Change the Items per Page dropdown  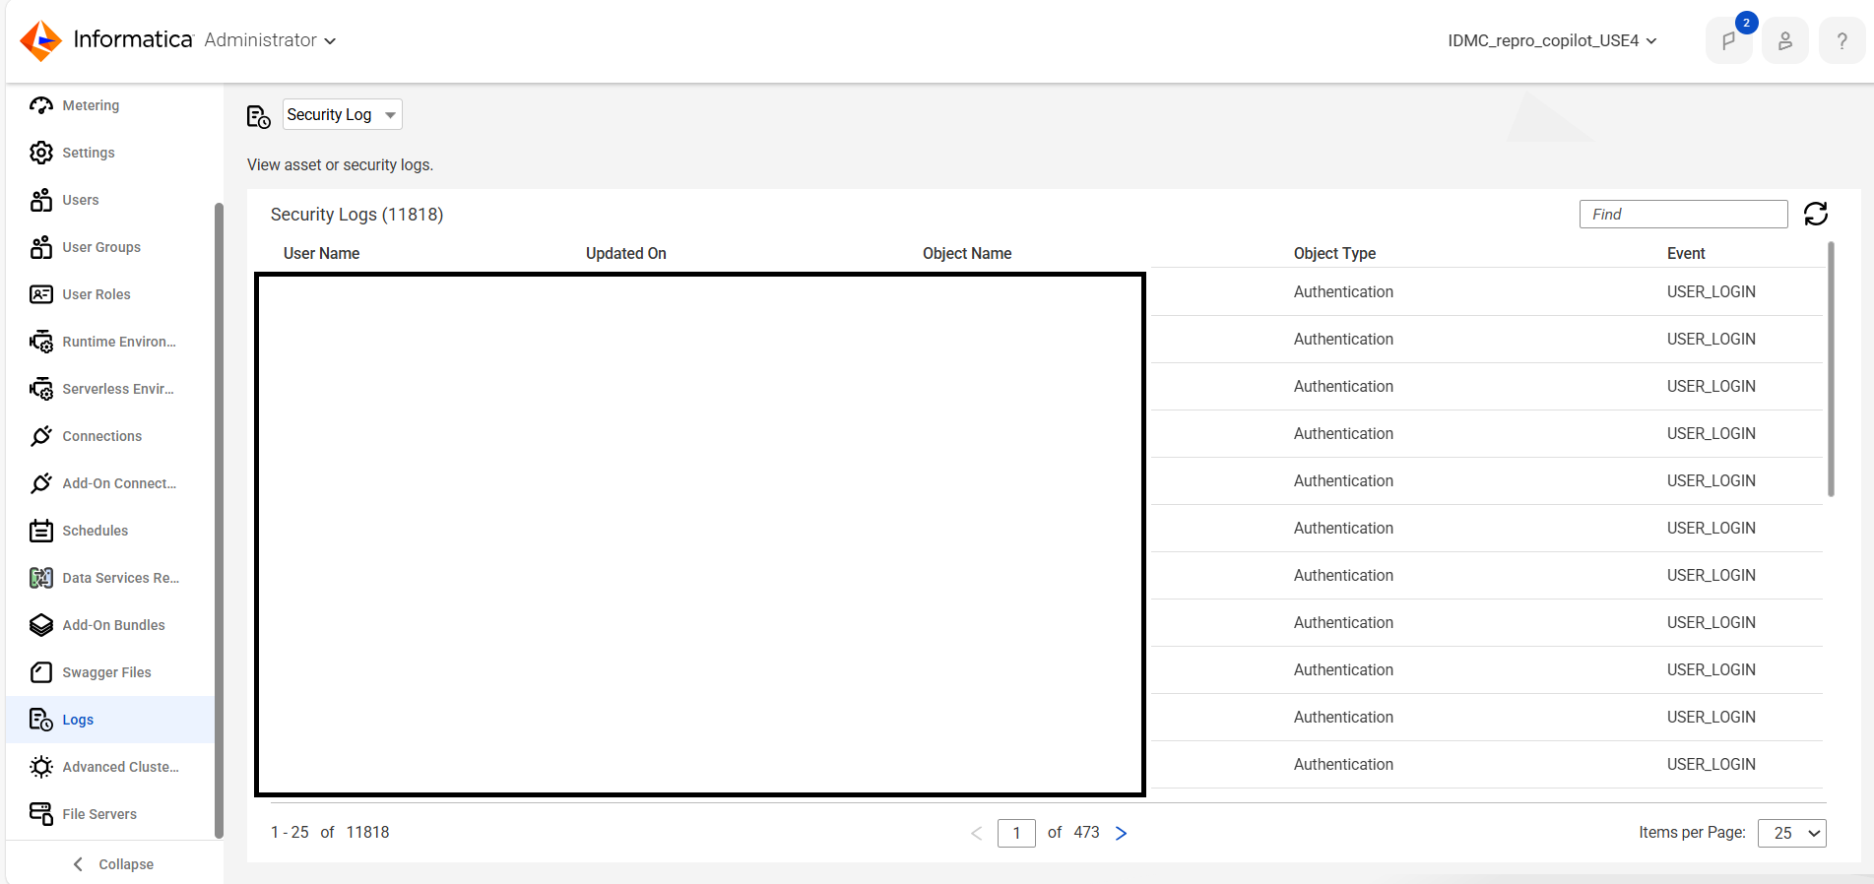[1792, 833]
